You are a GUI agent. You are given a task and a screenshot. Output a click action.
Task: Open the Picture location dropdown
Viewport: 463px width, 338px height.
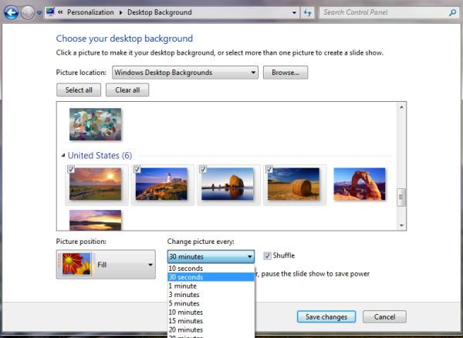185,73
